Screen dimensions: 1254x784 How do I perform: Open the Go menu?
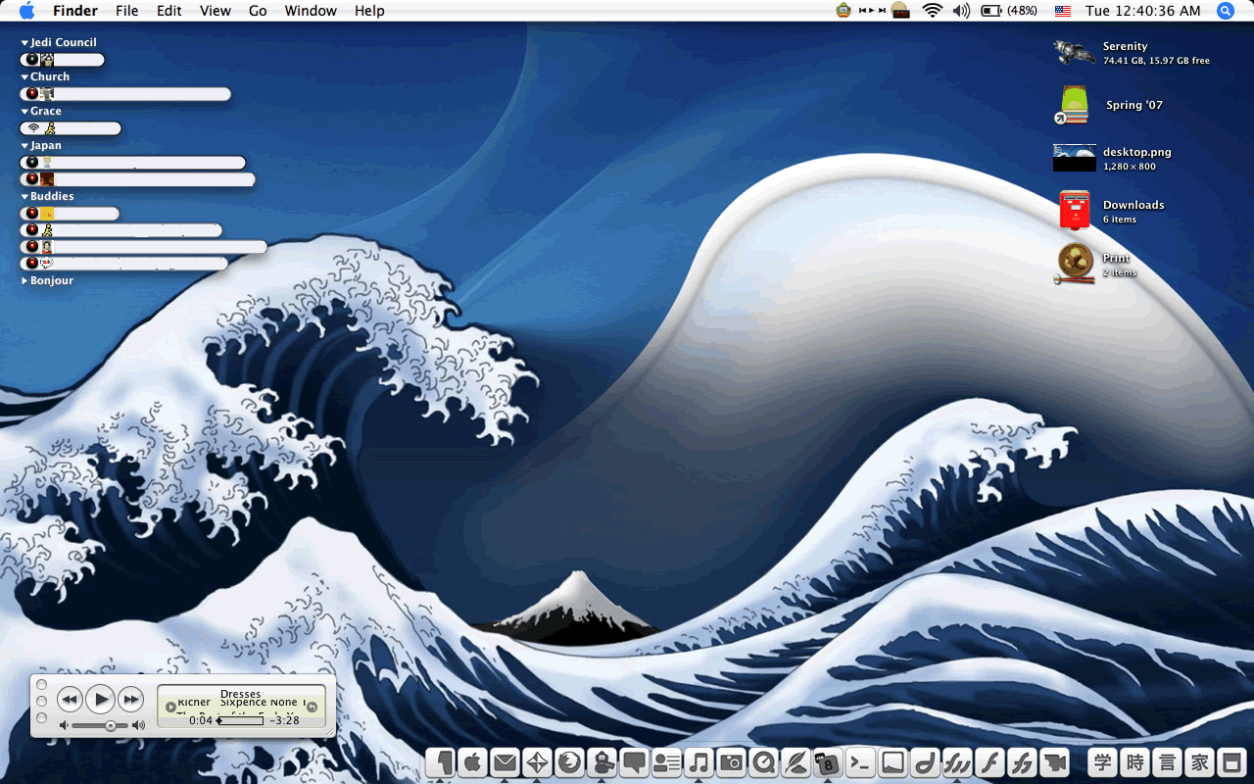click(258, 11)
